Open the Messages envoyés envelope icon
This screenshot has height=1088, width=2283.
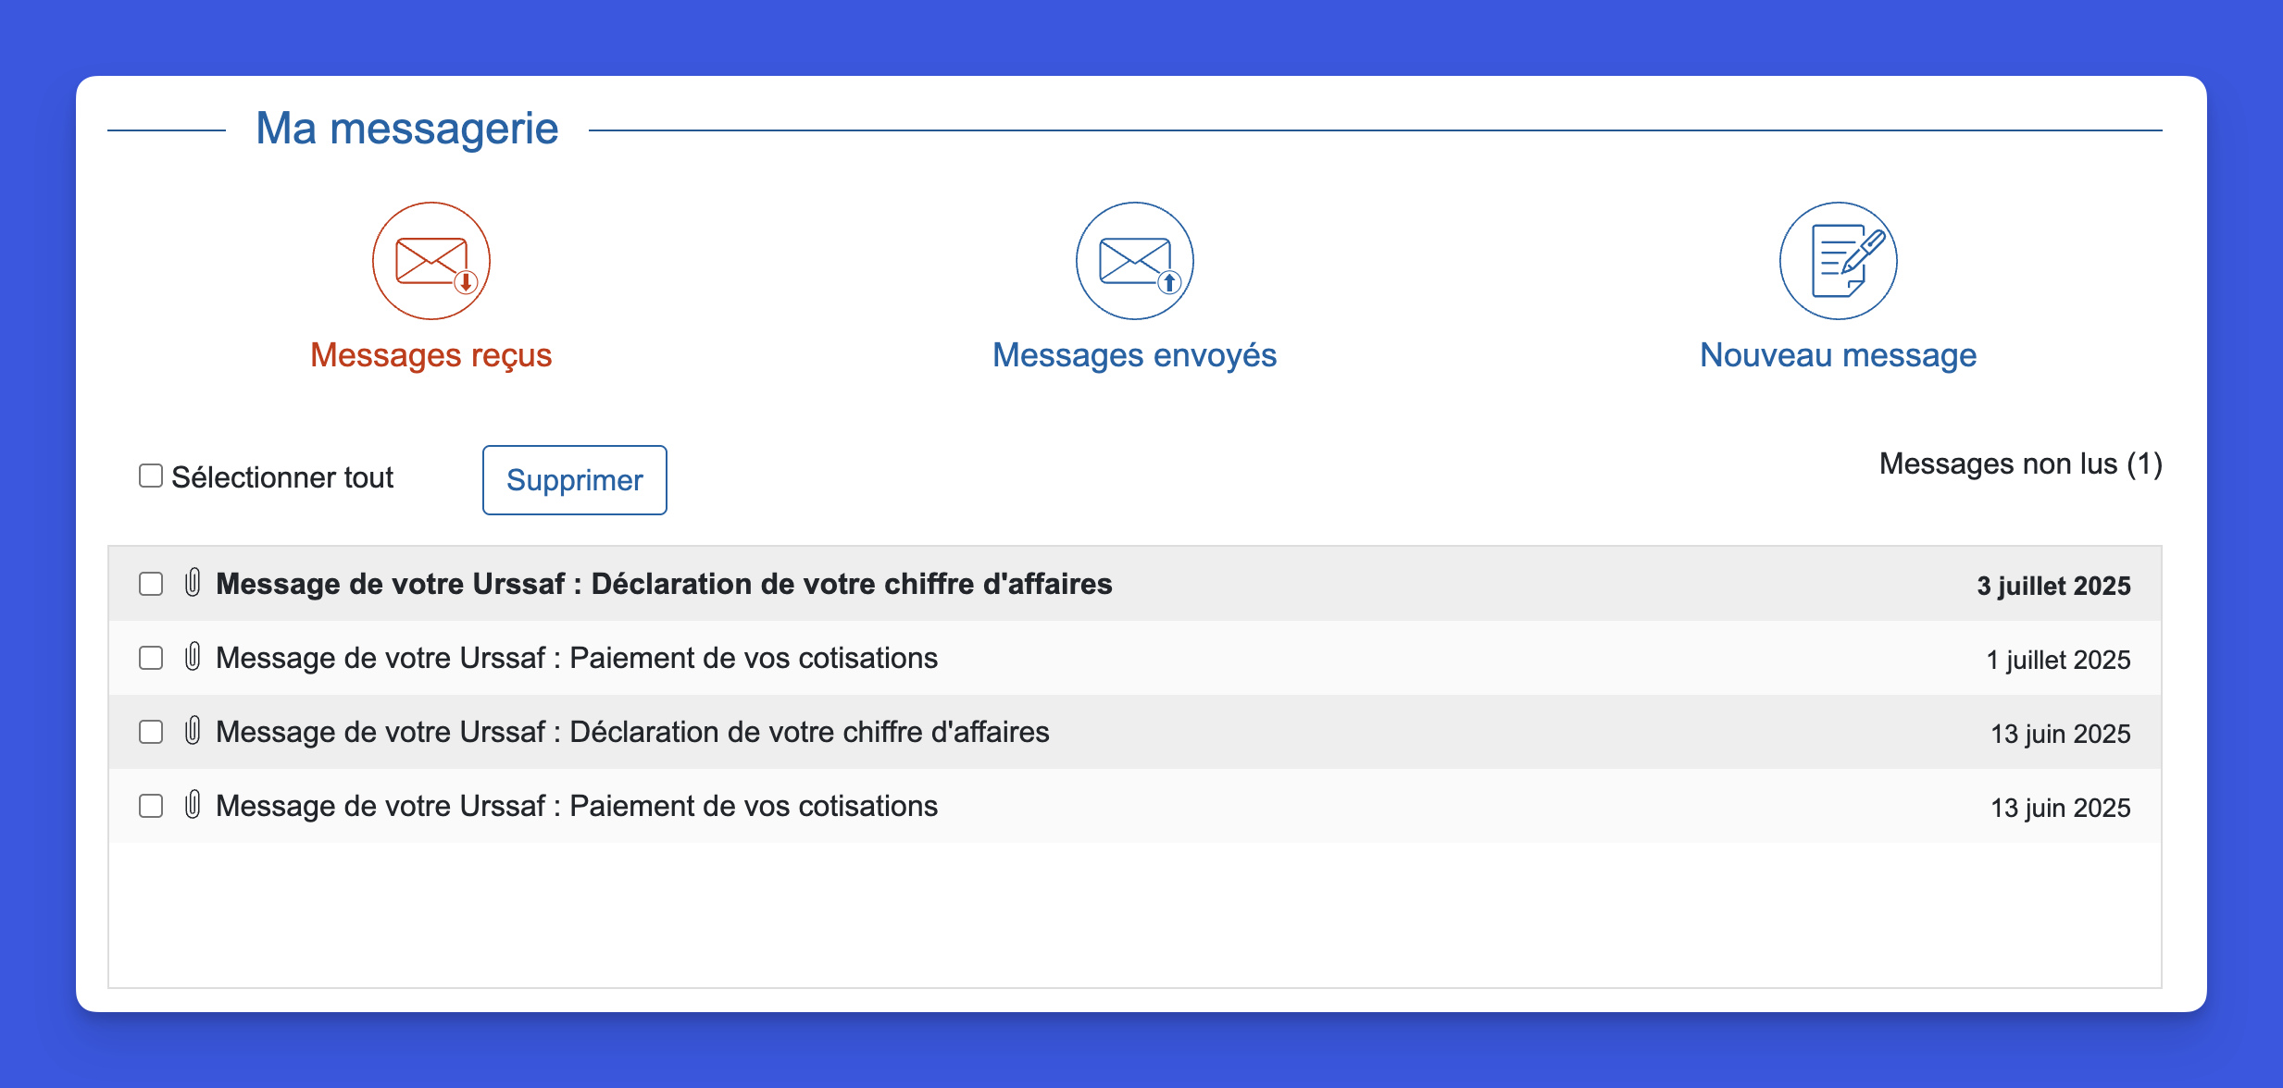pos(1135,261)
